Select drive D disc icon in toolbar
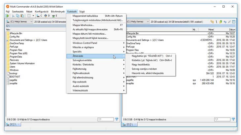The width and height of the screenshot is (241, 135). coord(46,16)
